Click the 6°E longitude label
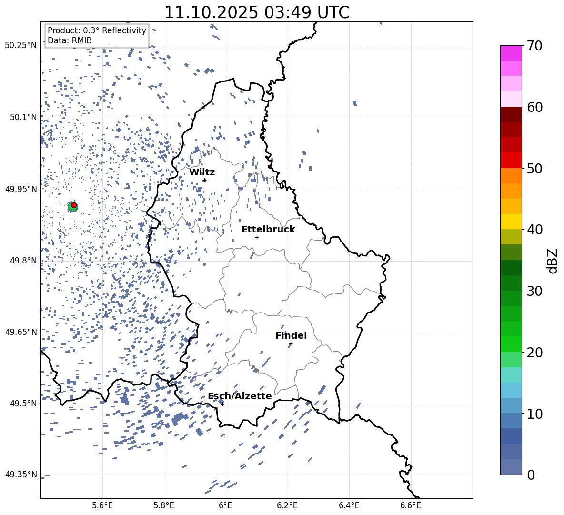564x515 pixels. click(225, 506)
